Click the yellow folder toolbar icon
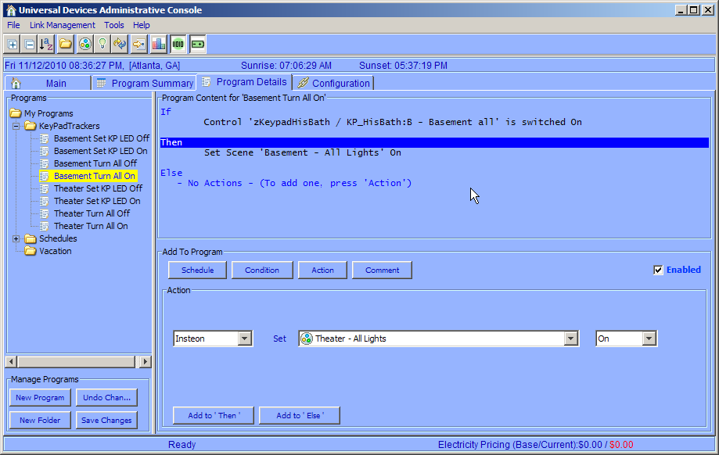Screen dimensions: 719x455 (66, 44)
